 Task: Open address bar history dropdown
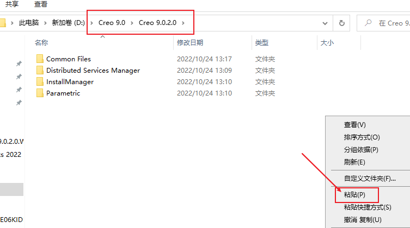(x=325, y=23)
